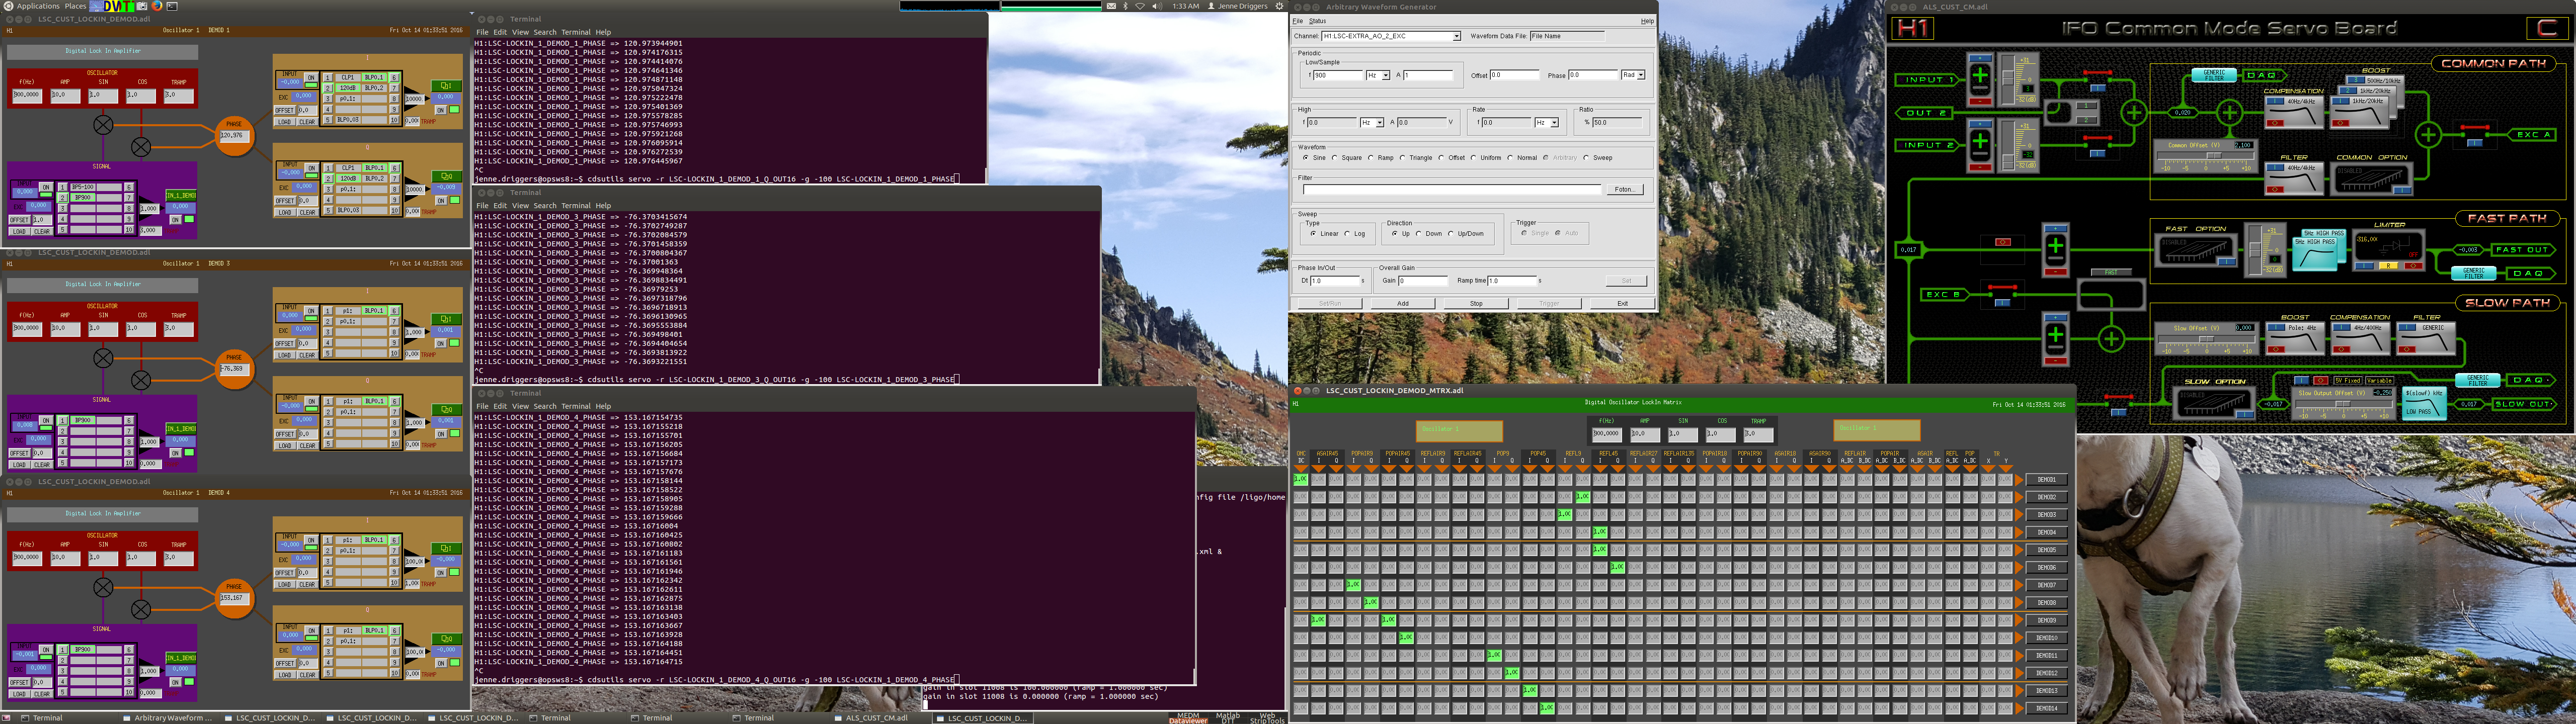Screen dimensions: 2576x724
Task: Click the Slow Offset (V) slider
Action: point(2207,340)
